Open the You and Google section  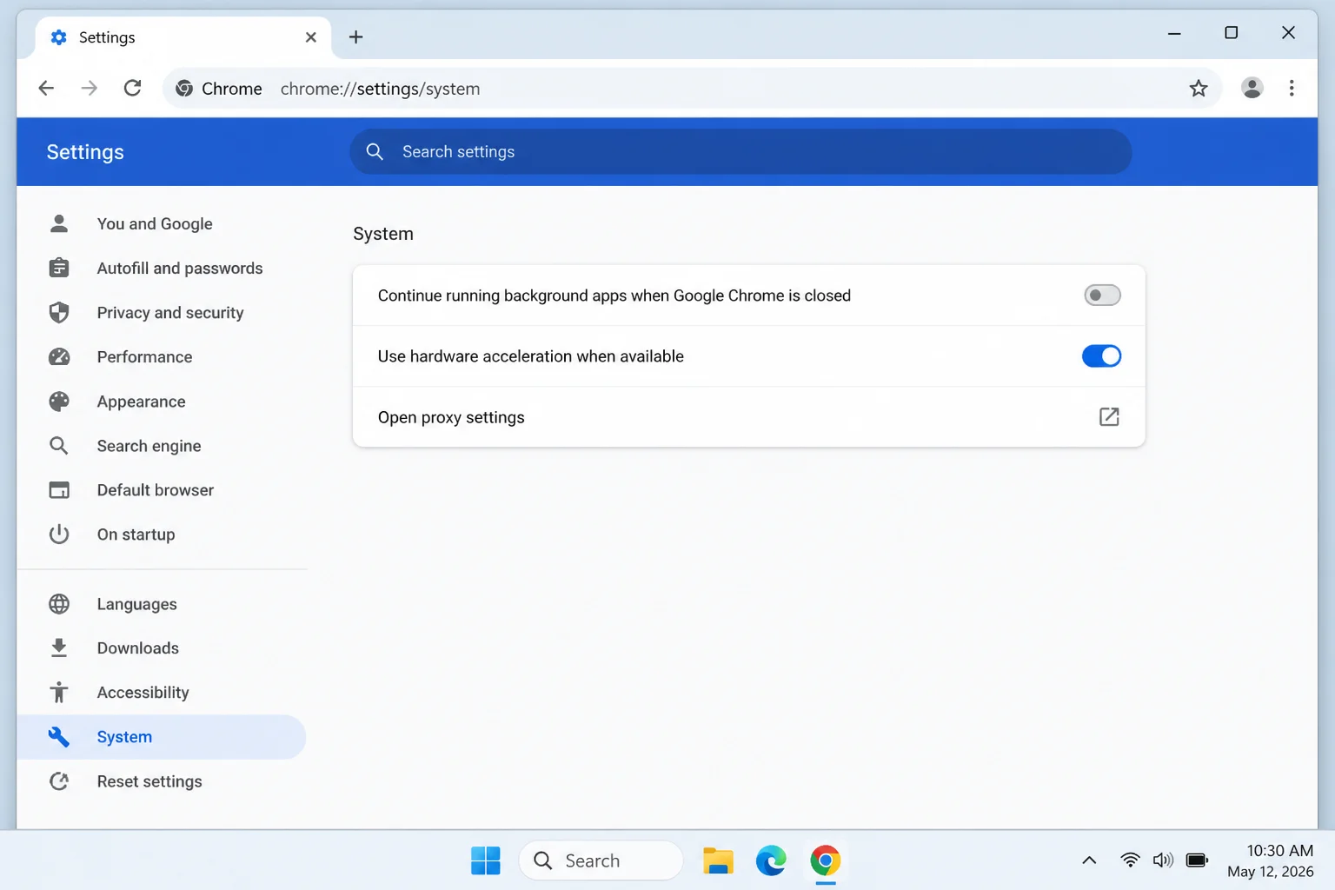click(162, 223)
